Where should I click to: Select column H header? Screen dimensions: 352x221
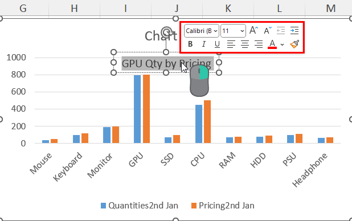pos(74,9)
